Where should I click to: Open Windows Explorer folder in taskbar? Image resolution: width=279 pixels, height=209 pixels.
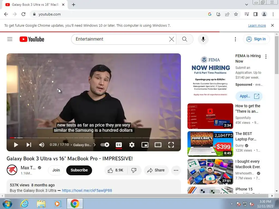click(x=41, y=204)
